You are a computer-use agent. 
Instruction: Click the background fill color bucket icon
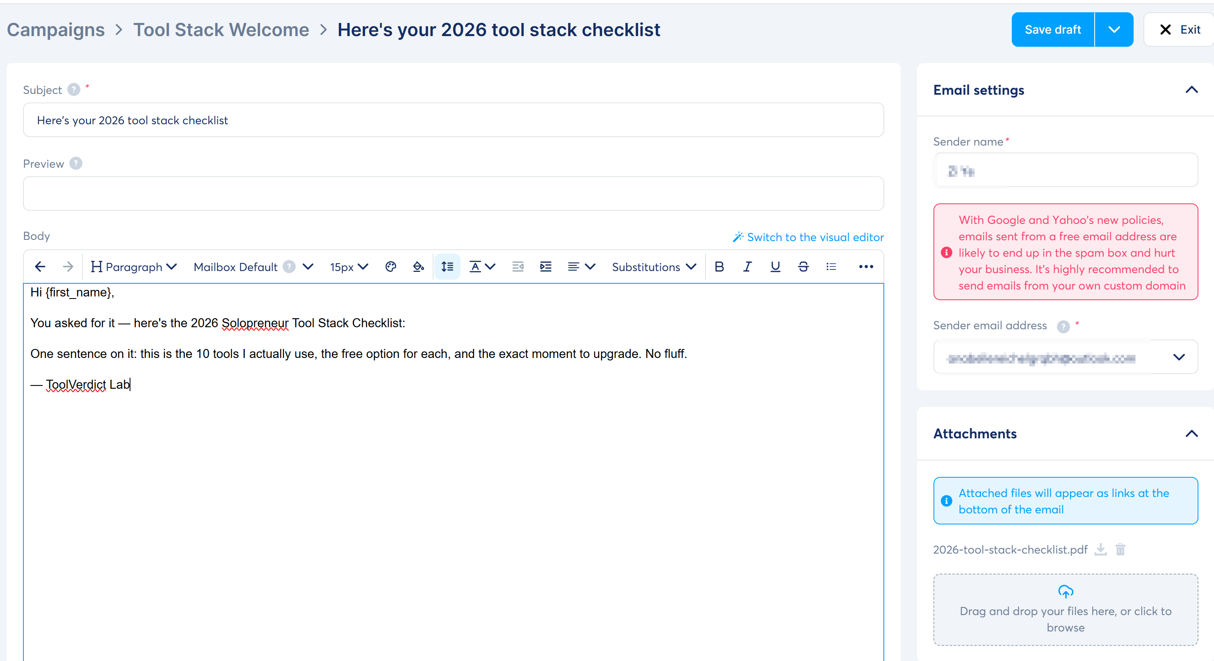click(418, 267)
